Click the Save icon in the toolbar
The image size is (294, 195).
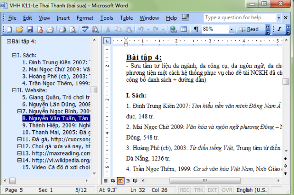click(29, 29)
